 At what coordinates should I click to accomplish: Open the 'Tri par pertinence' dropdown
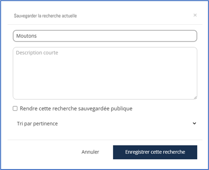click(x=105, y=124)
